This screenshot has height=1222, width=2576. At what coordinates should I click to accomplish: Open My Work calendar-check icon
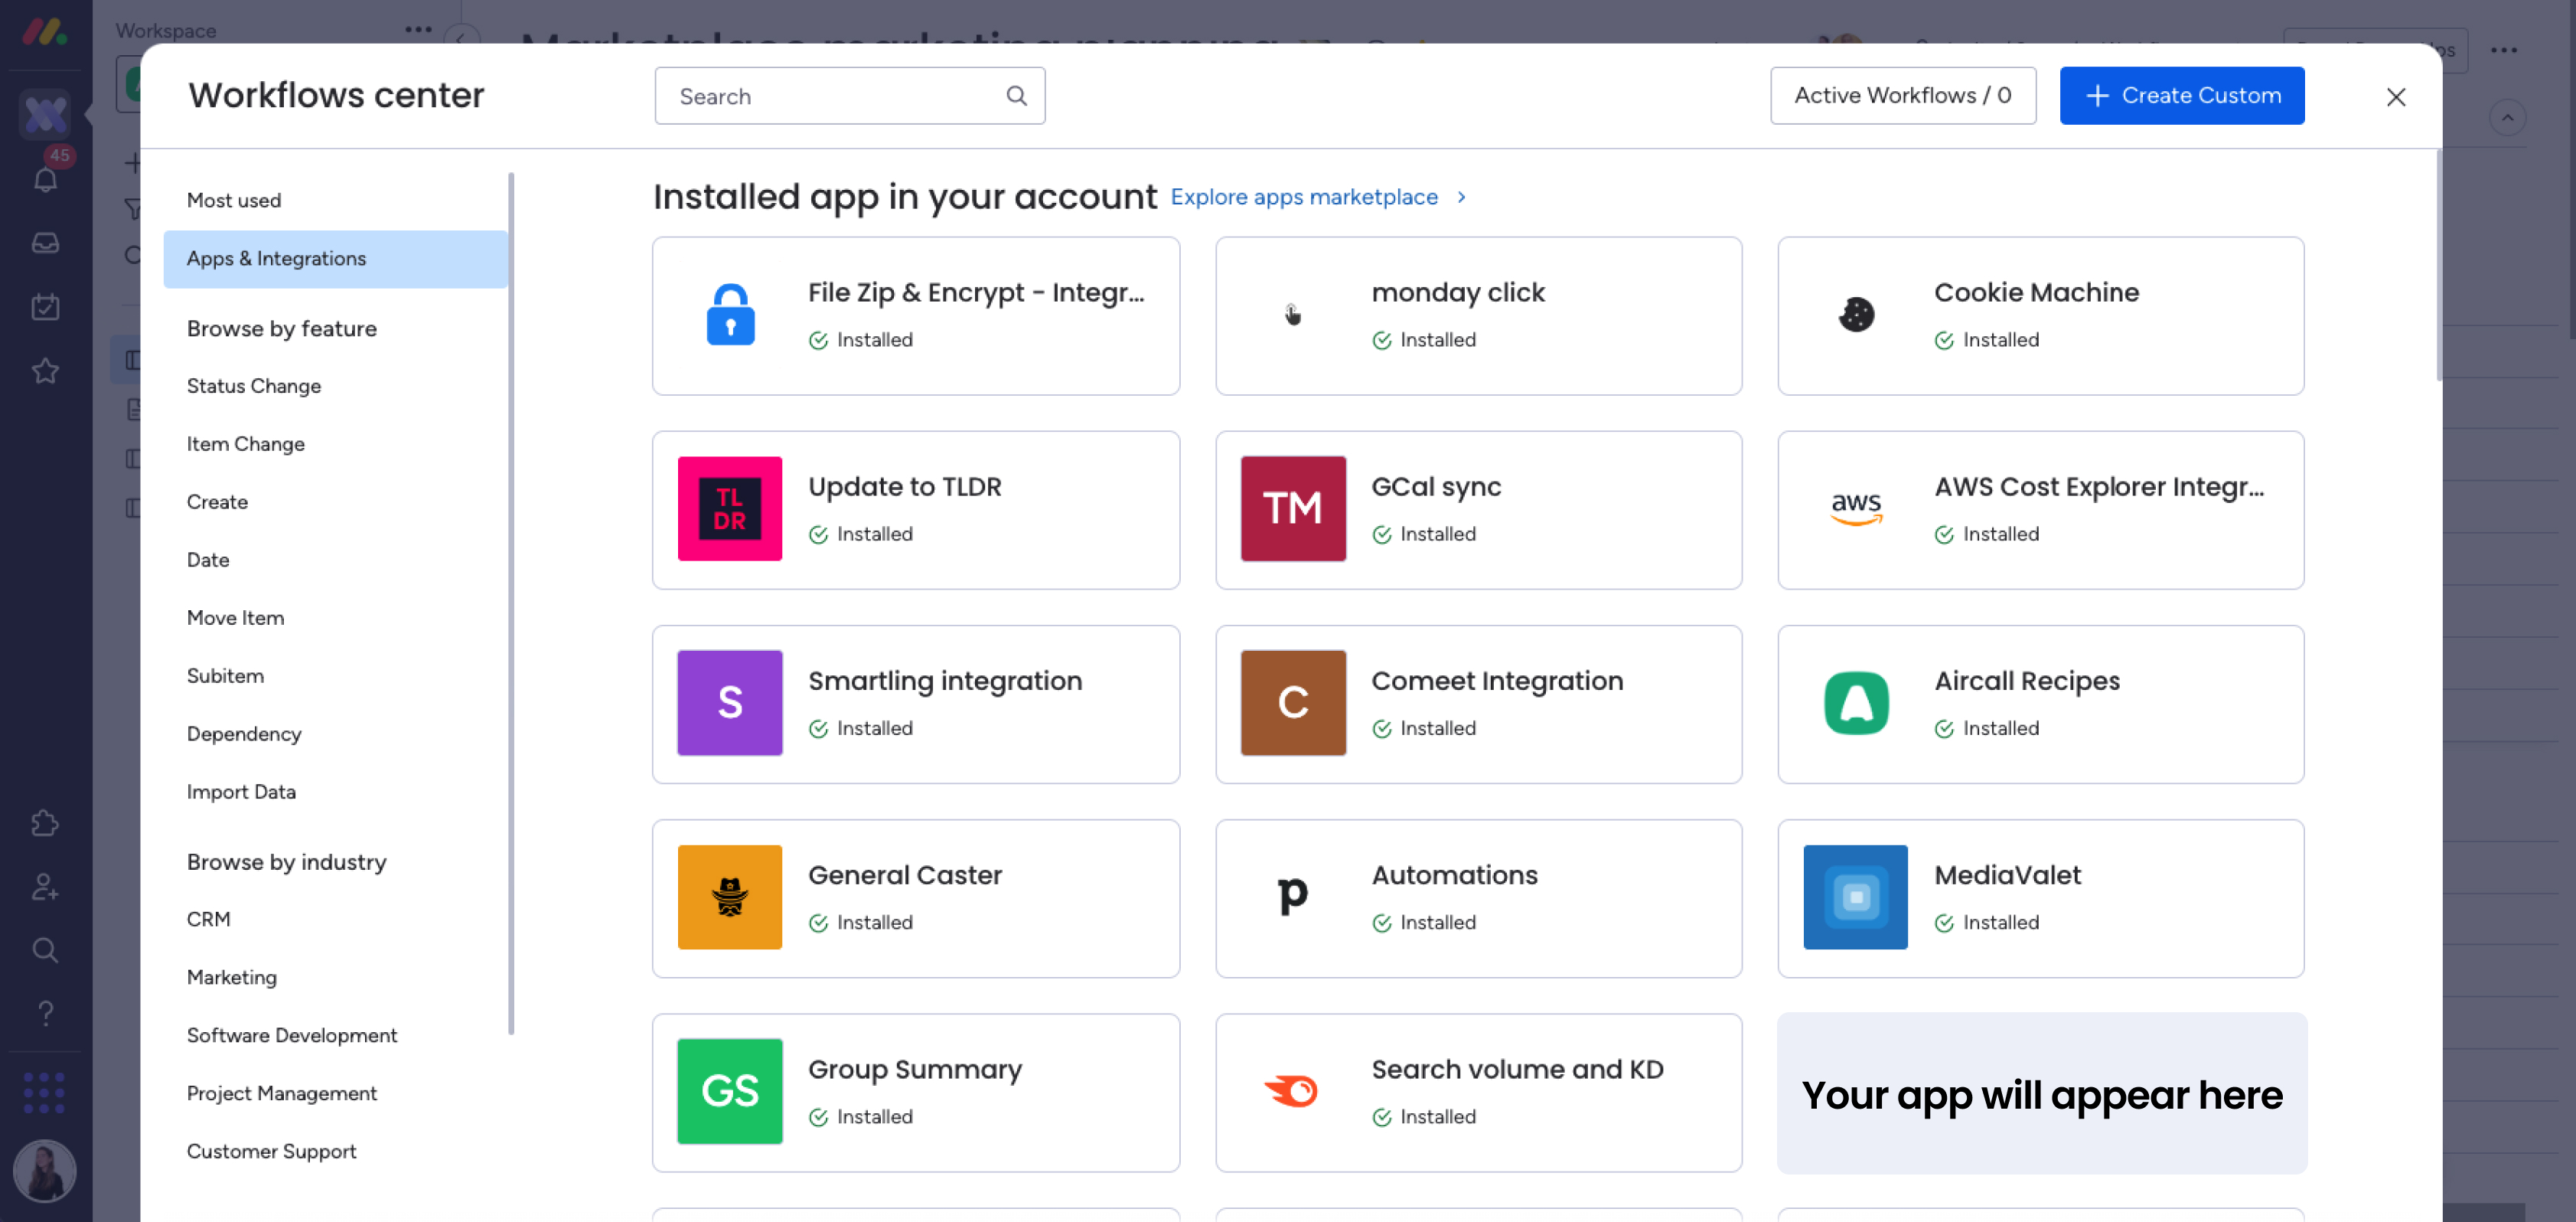coord(45,306)
